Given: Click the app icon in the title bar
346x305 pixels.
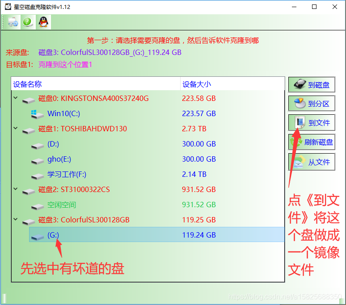Looking at the screenshot, I should 8,7.
